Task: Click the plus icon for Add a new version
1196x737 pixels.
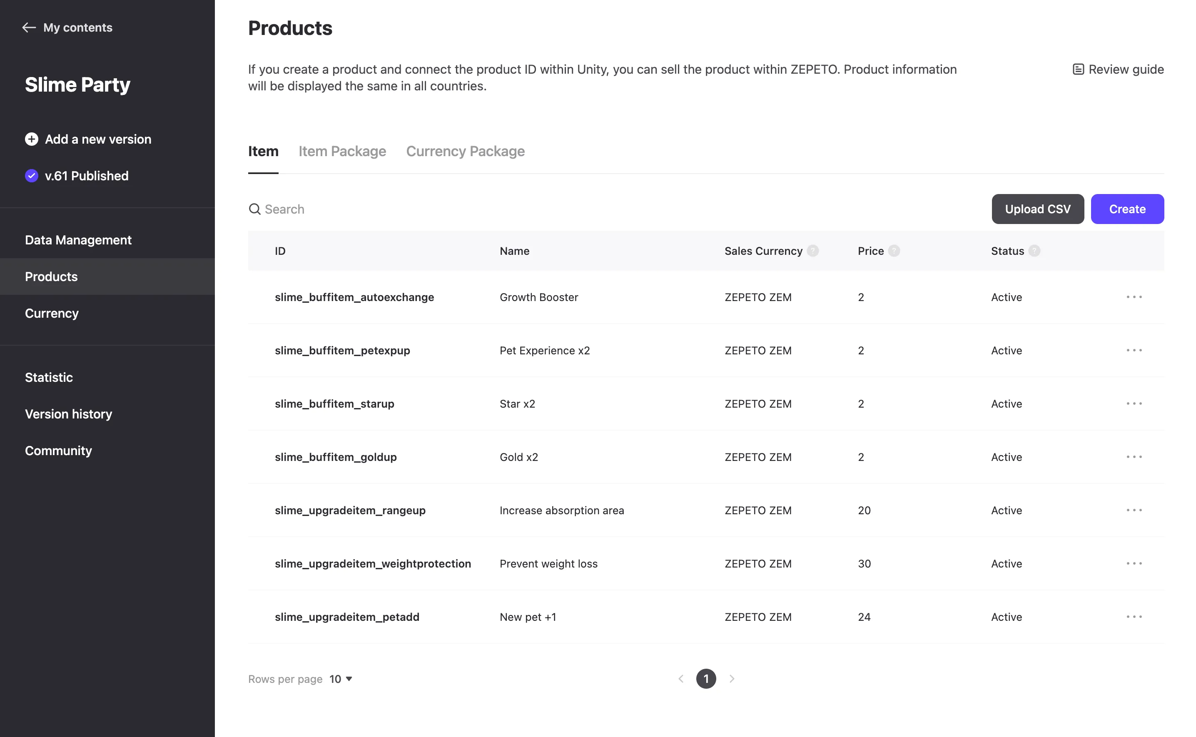Action: (x=32, y=139)
